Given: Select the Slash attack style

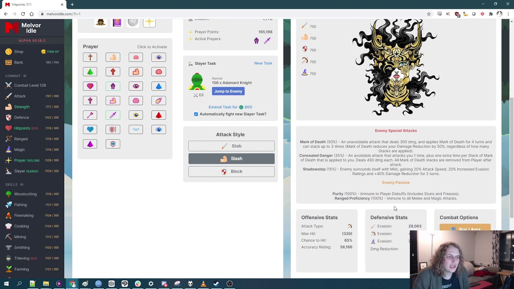Looking at the screenshot, I should (x=231, y=159).
